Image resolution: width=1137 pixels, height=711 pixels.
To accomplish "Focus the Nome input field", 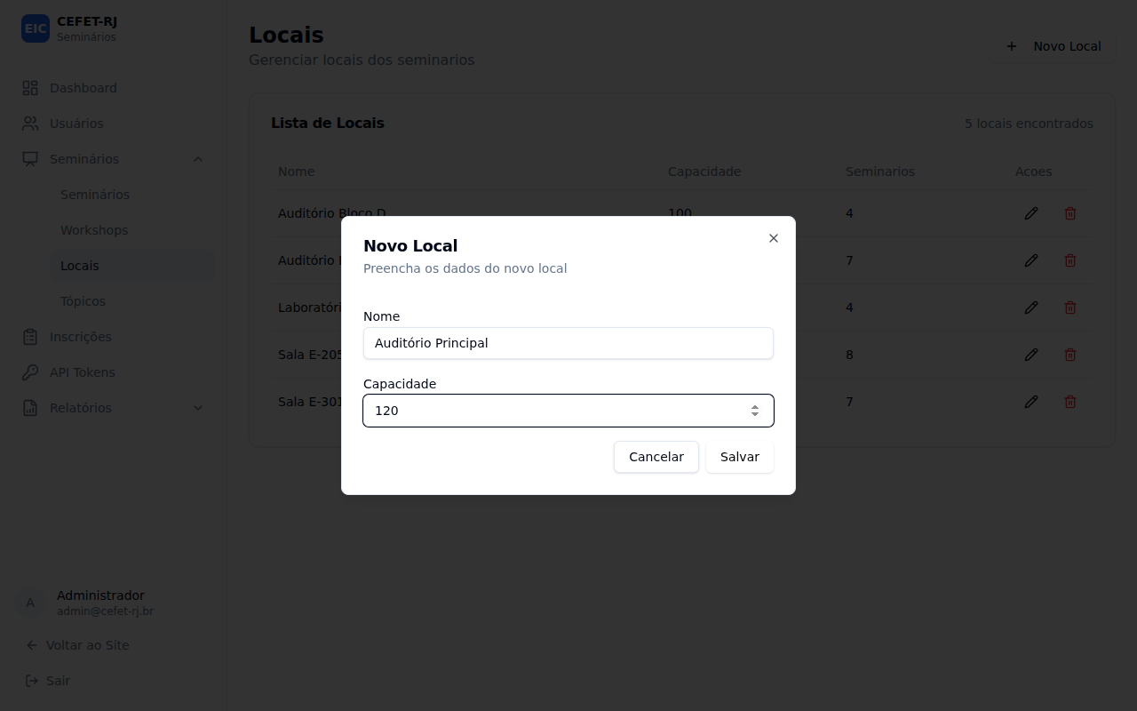I will (568, 343).
